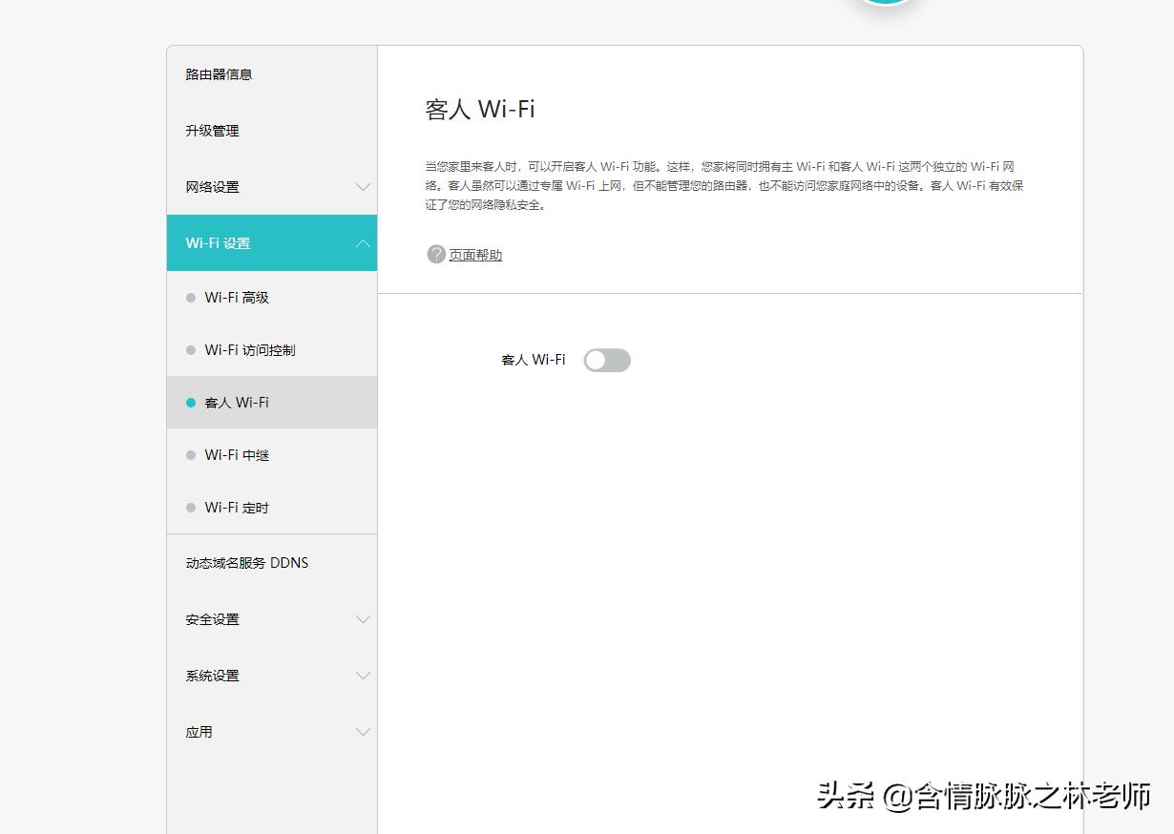Click the bullet icon before 客人 Wi-Fi

point(190,403)
